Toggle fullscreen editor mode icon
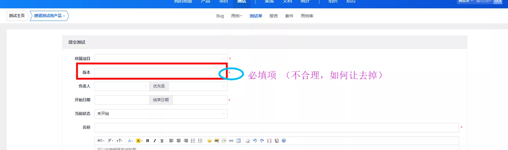Screen dimensions: 508x150 click(x=269, y=141)
